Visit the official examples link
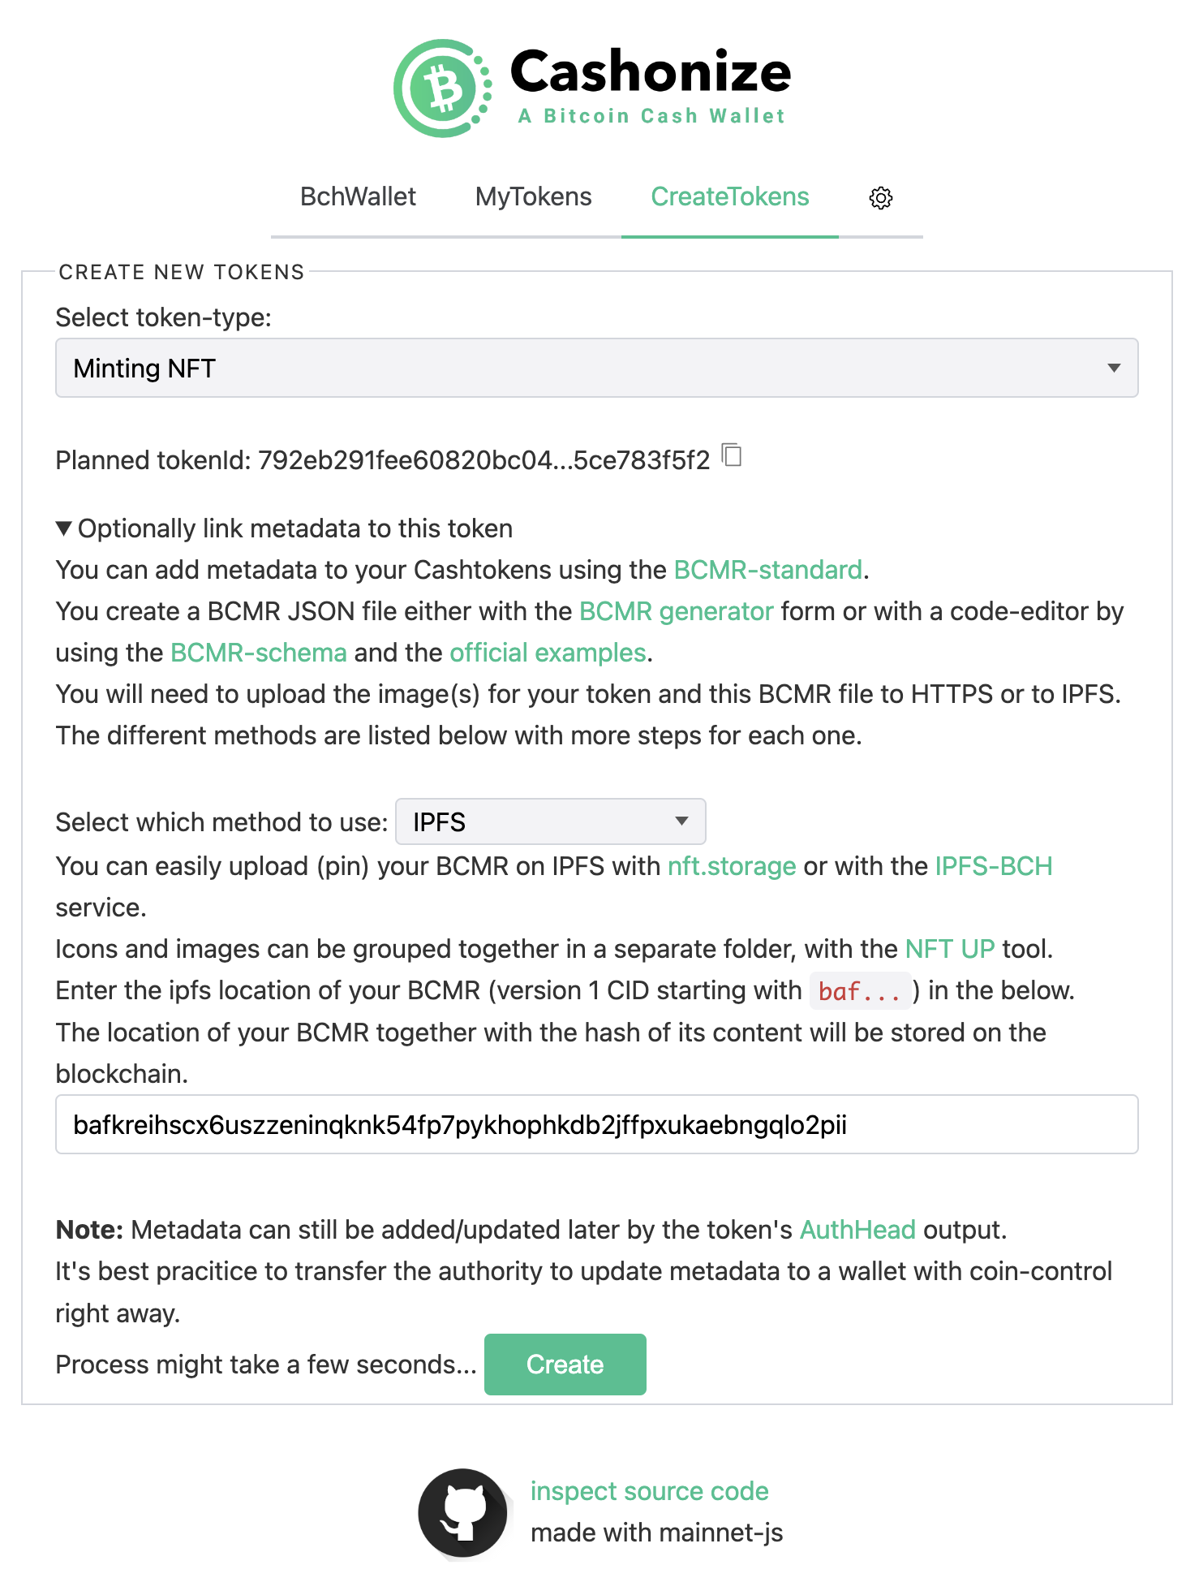The width and height of the screenshot is (1199, 1578). click(548, 653)
